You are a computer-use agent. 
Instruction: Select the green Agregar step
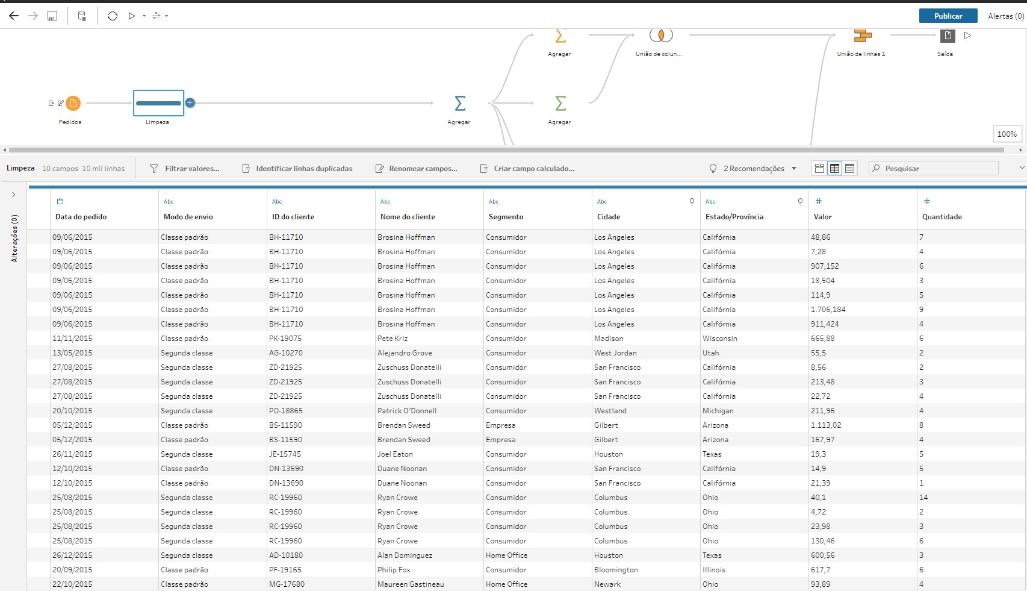560,104
